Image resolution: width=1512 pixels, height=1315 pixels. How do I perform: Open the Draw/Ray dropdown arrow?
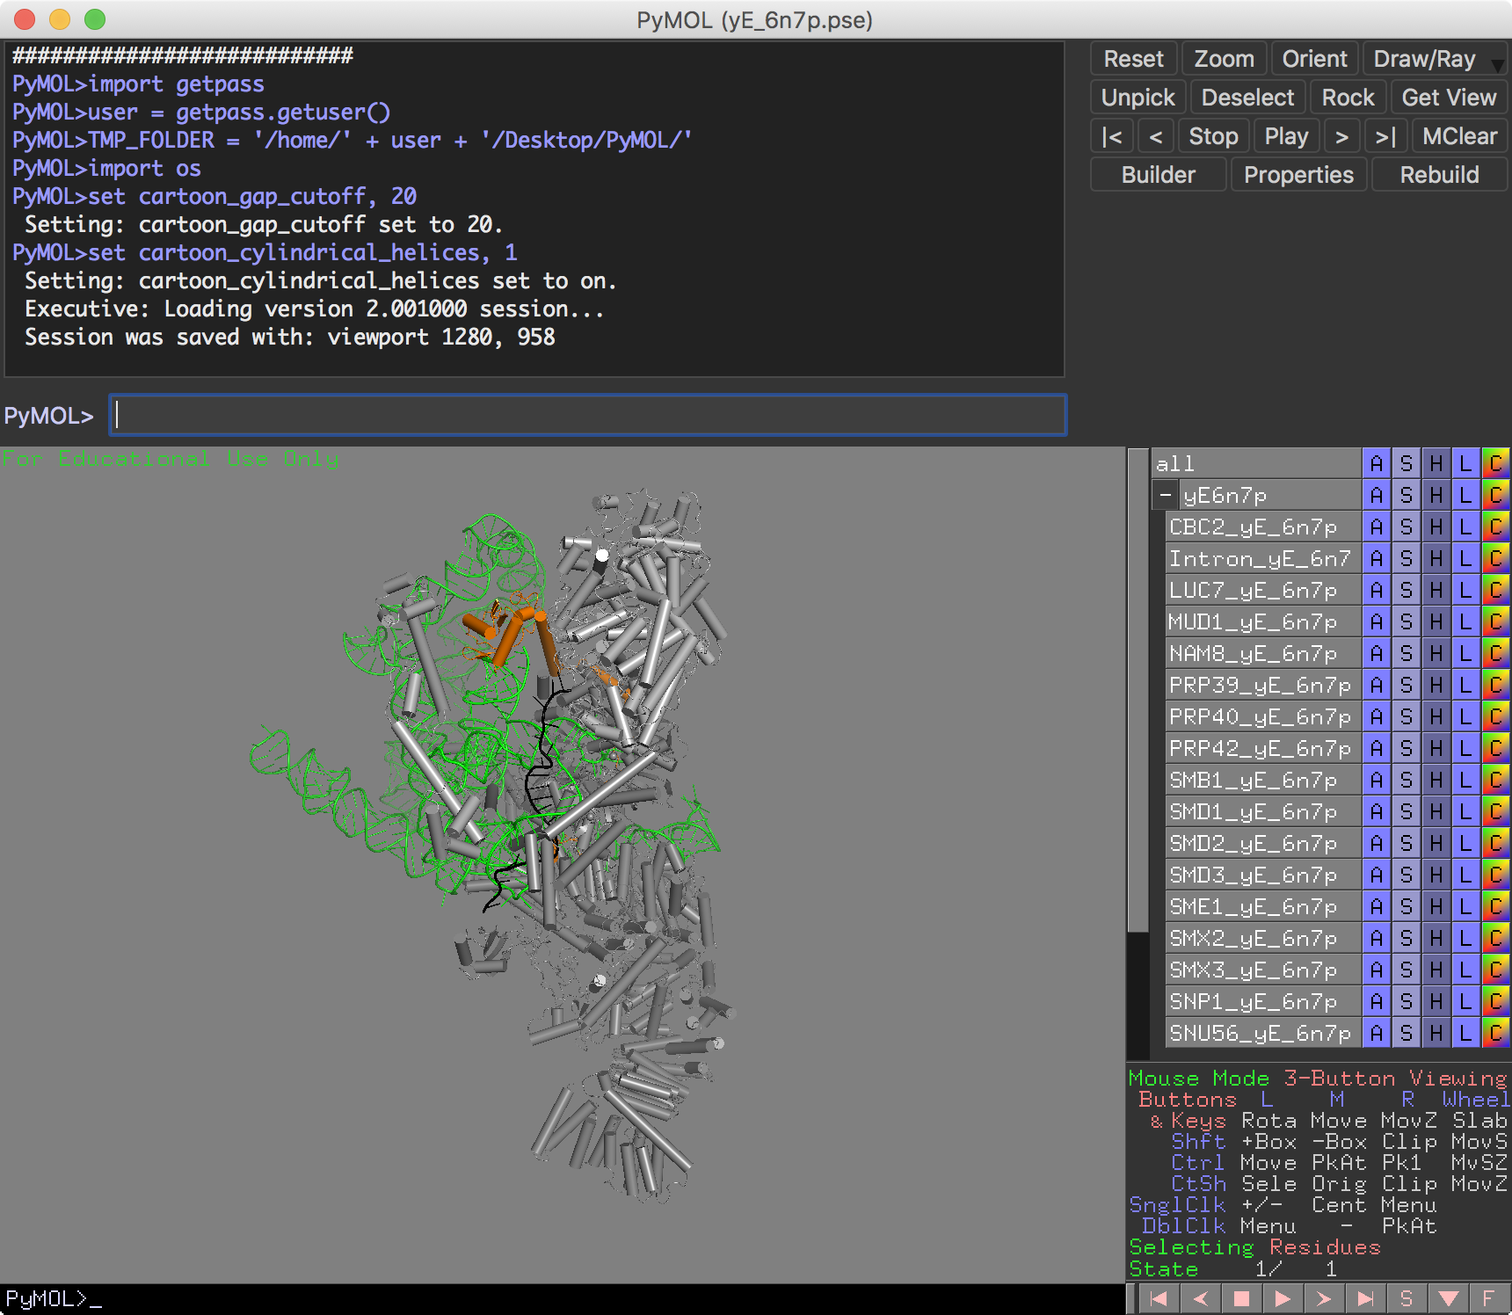pos(1498,64)
